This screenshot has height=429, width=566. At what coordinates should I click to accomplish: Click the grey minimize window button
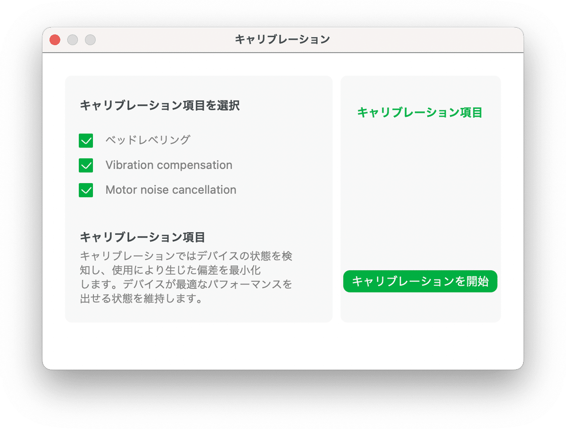[73, 40]
